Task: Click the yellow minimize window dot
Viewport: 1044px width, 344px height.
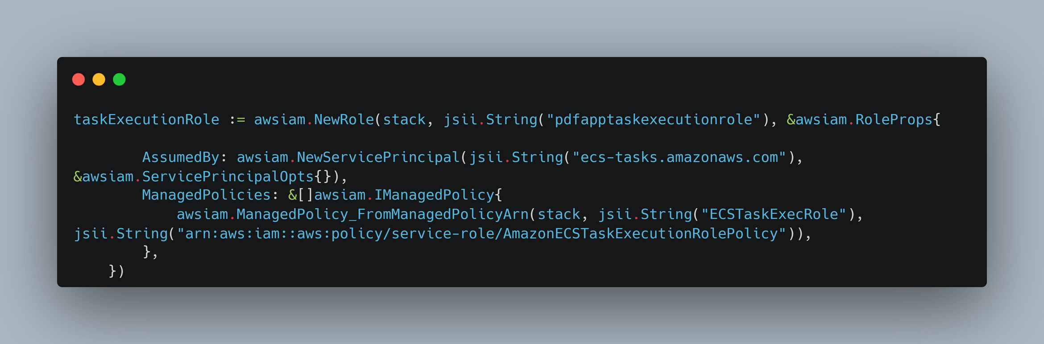Action: pyautogui.click(x=99, y=79)
